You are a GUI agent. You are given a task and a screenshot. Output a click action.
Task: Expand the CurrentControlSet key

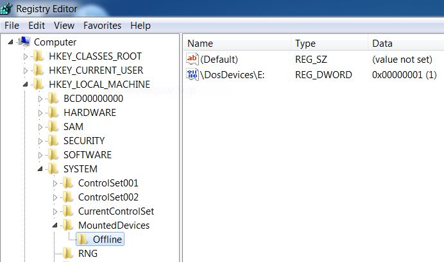pyautogui.click(x=55, y=212)
